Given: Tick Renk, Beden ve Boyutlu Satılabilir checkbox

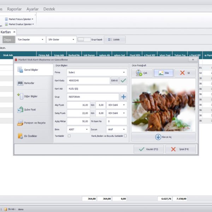Looking at the screenshot, I should coord(125,136).
